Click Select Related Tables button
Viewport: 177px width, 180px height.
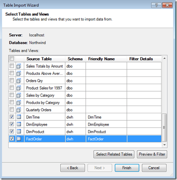click(x=114, y=154)
